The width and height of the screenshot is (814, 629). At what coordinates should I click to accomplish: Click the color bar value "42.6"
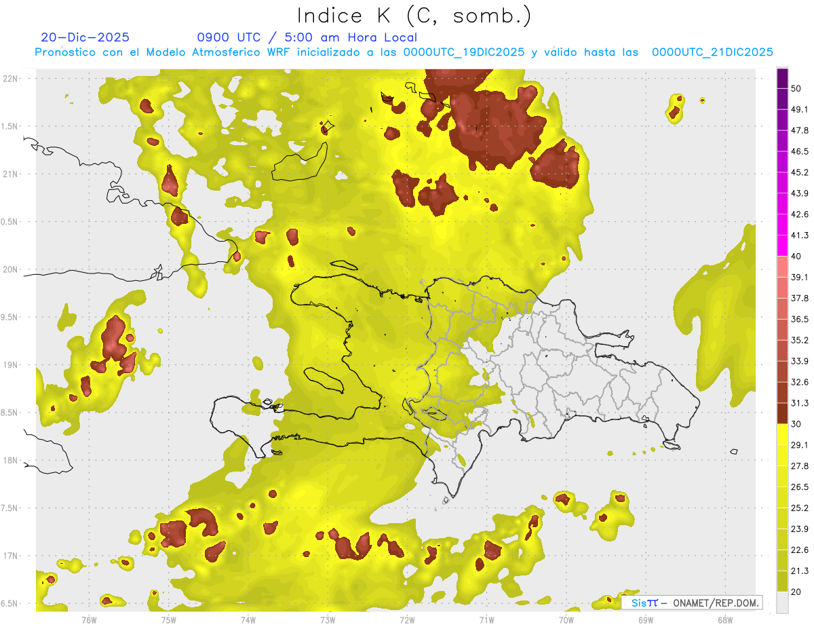pos(800,214)
